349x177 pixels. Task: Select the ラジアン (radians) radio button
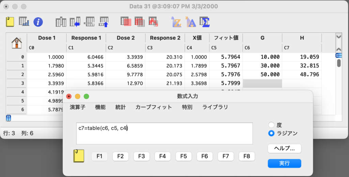click(x=272, y=133)
